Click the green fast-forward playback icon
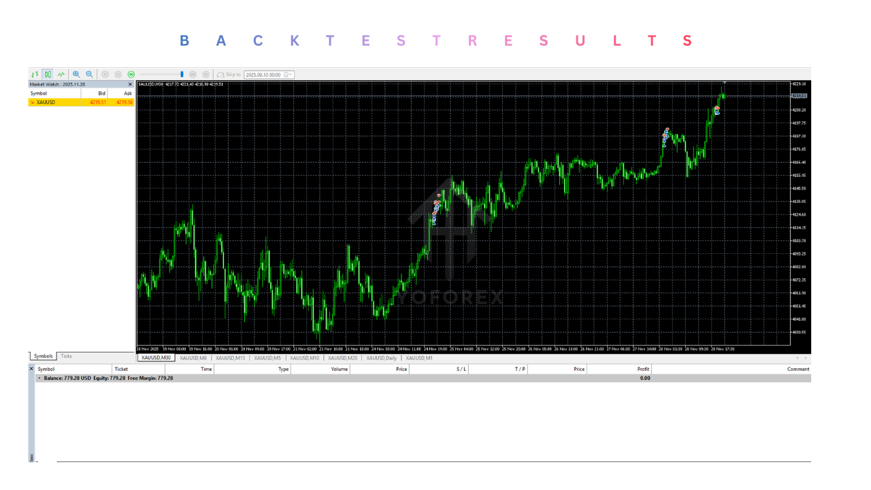Viewport: 871px width, 490px height. click(131, 74)
